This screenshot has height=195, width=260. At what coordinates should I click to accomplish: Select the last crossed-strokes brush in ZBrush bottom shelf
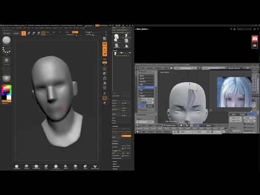point(95,166)
